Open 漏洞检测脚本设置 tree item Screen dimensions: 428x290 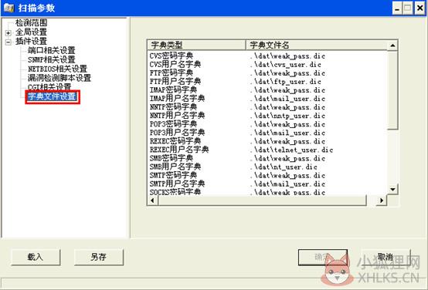click(x=59, y=78)
